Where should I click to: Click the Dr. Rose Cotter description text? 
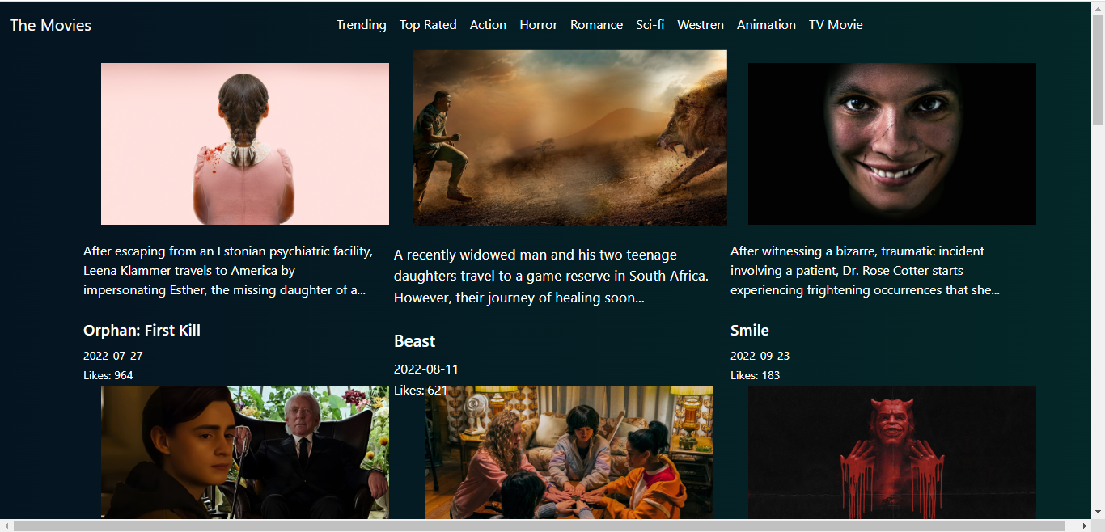[x=865, y=271]
